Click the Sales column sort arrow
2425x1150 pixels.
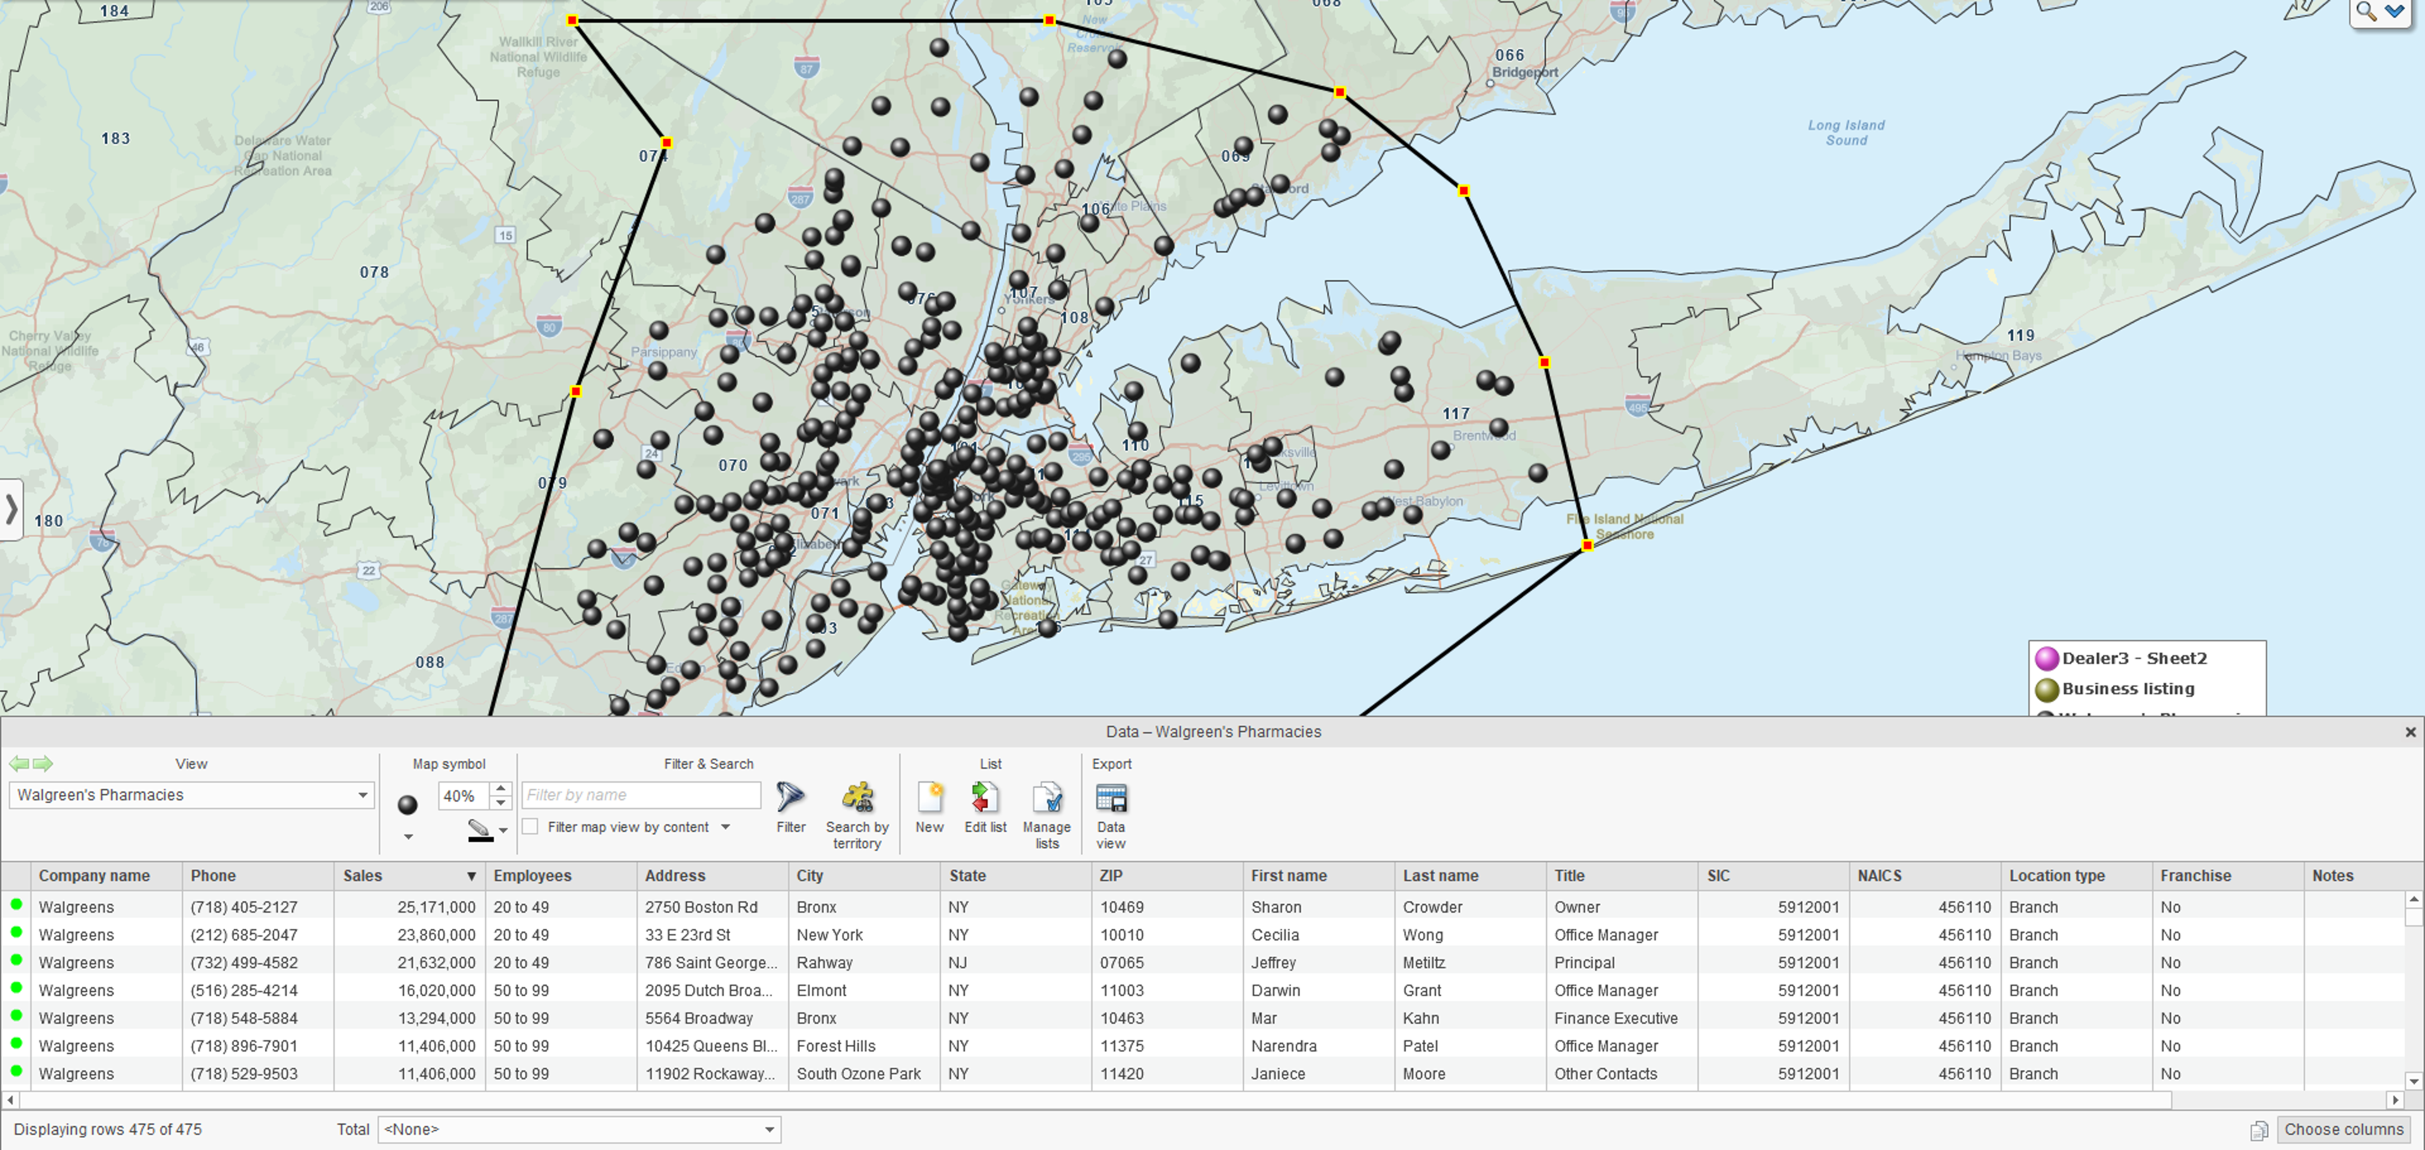pyautogui.click(x=472, y=876)
